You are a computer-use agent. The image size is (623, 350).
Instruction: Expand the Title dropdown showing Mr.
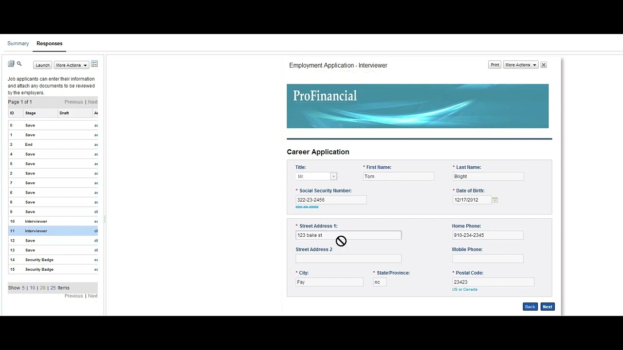pyautogui.click(x=333, y=176)
